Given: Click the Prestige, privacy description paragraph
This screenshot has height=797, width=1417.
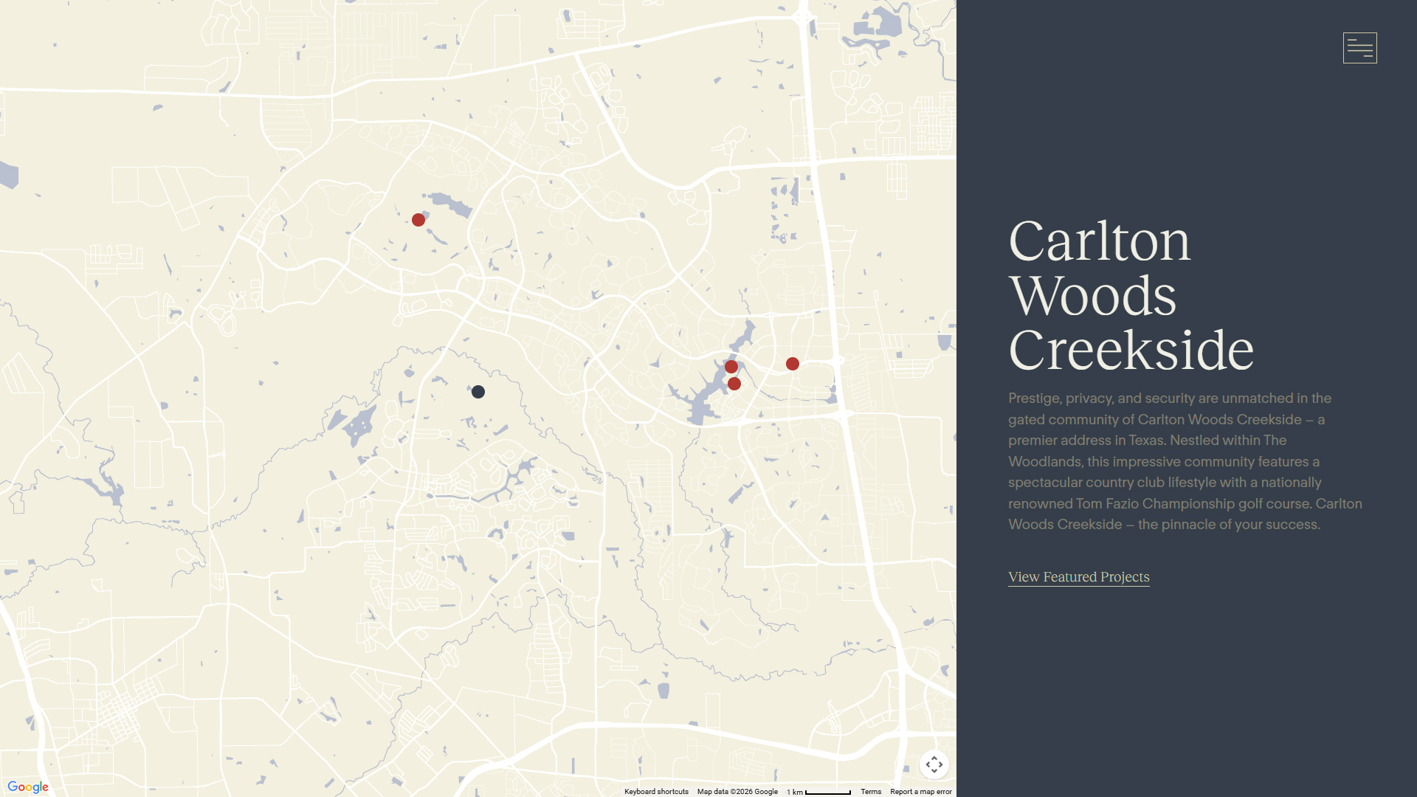Looking at the screenshot, I should coord(1185,461).
